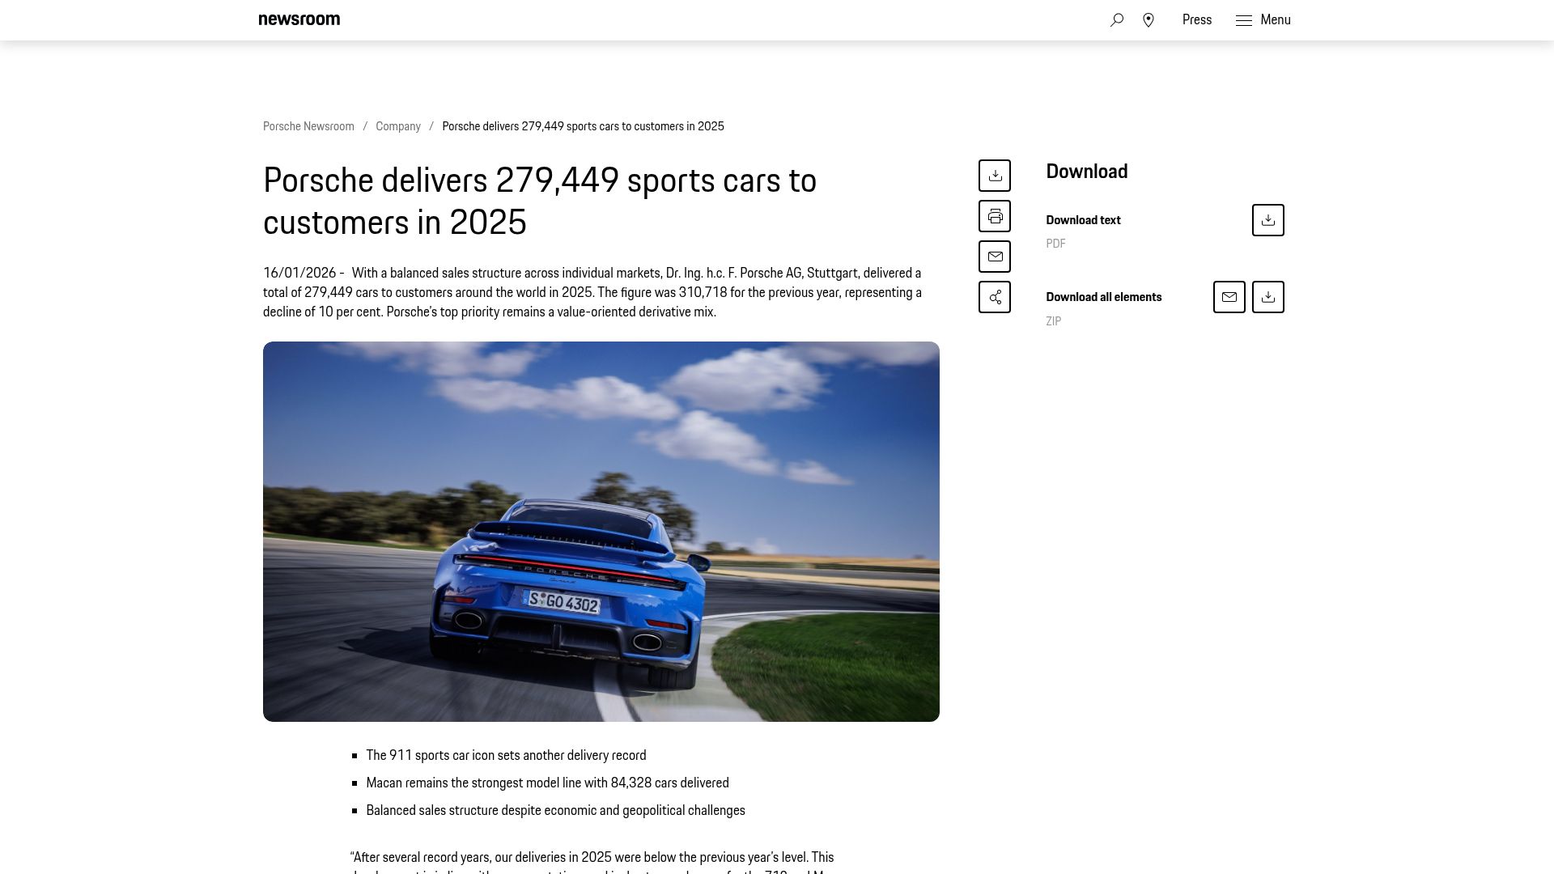This screenshot has height=874, width=1554.
Task: Open the blue Porsche 911 photo
Action: (x=601, y=532)
